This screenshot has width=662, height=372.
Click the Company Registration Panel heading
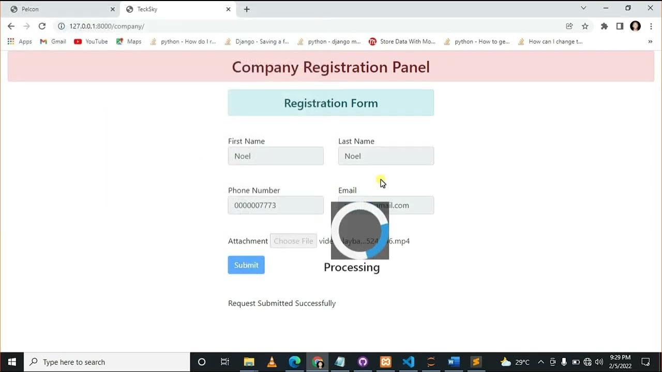331,67
